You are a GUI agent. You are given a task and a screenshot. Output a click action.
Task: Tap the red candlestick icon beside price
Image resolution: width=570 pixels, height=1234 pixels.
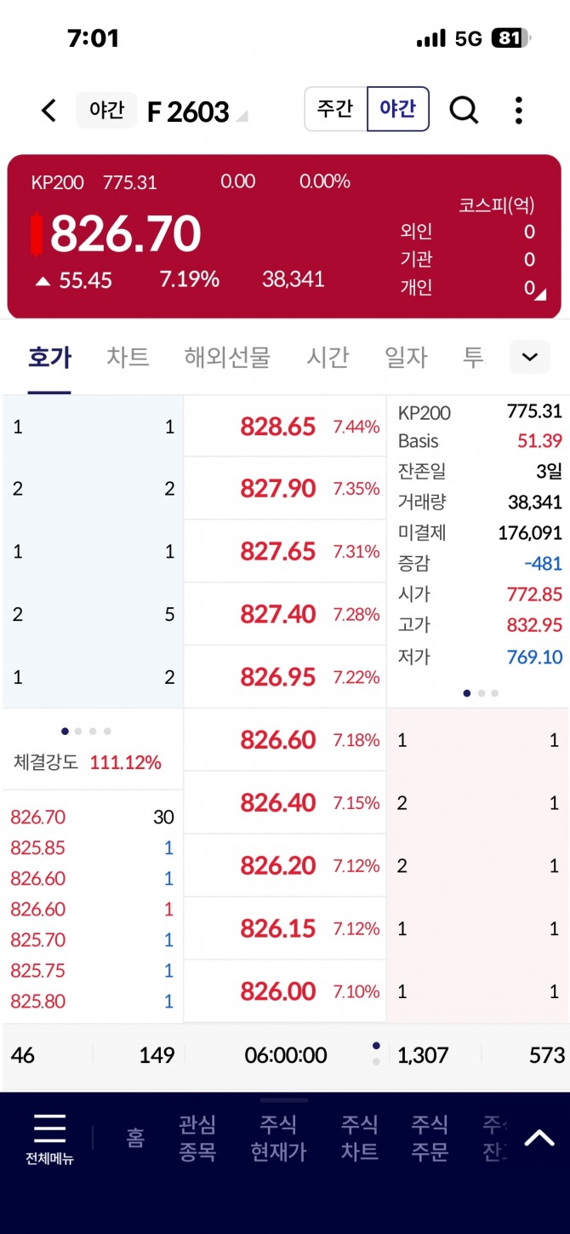point(37,234)
